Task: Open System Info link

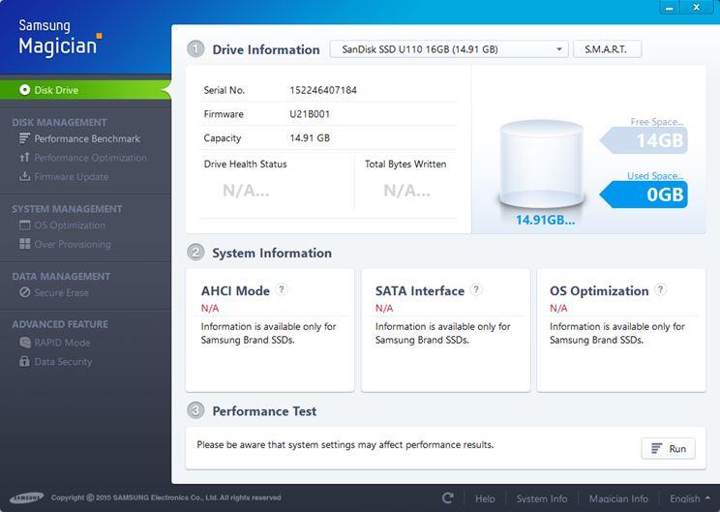Action: point(542,498)
